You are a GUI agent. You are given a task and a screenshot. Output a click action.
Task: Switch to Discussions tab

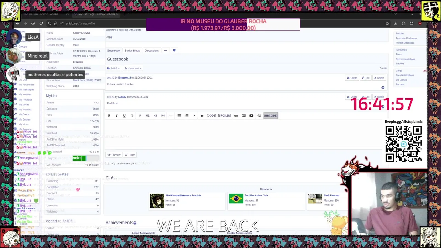click(152, 51)
